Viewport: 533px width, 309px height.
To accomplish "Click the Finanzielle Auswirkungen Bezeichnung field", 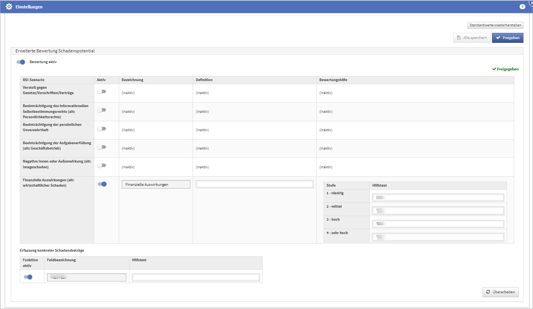I will point(156,184).
